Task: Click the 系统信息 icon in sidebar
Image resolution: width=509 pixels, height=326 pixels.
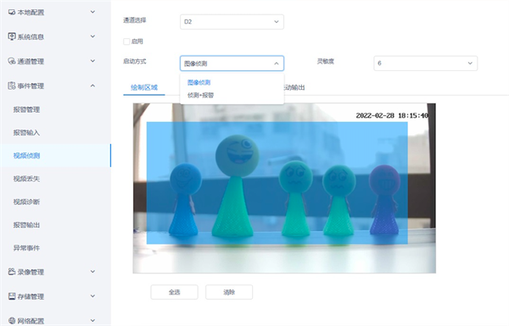Action: click(12, 36)
